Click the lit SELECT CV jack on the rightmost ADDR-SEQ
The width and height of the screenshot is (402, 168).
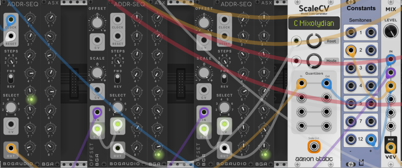pyautogui.click(x=224, y=124)
